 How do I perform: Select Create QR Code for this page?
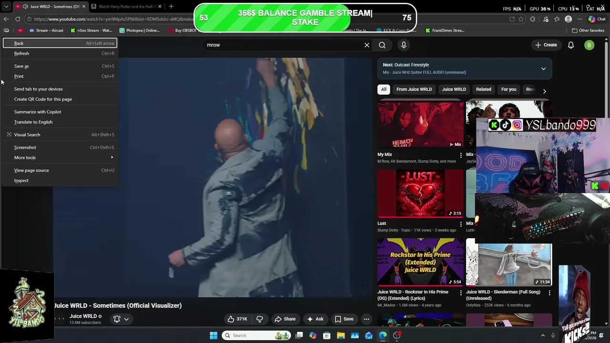tap(60, 99)
